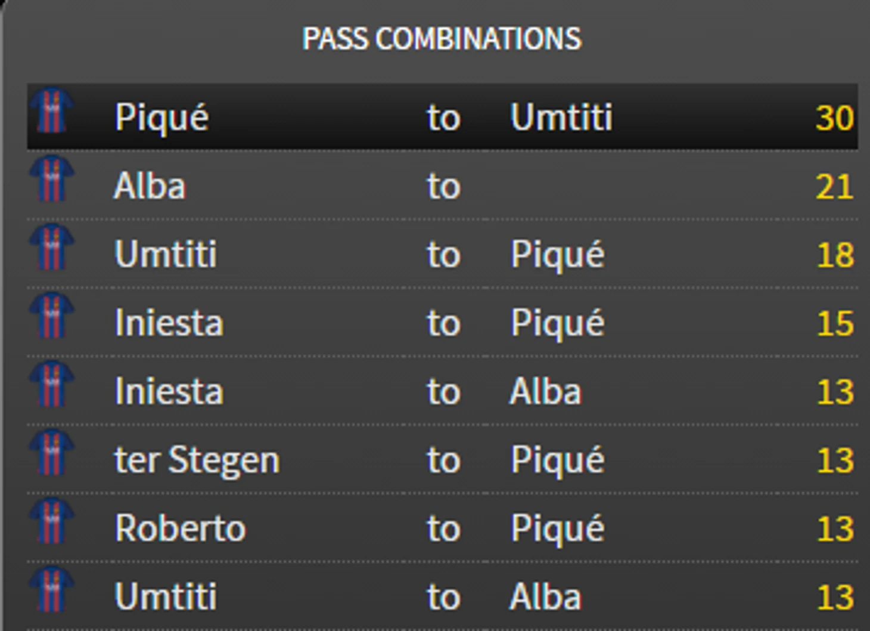Select passer Piqué in the highlighted top row
This screenshot has height=631, width=870.
tap(161, 118)
